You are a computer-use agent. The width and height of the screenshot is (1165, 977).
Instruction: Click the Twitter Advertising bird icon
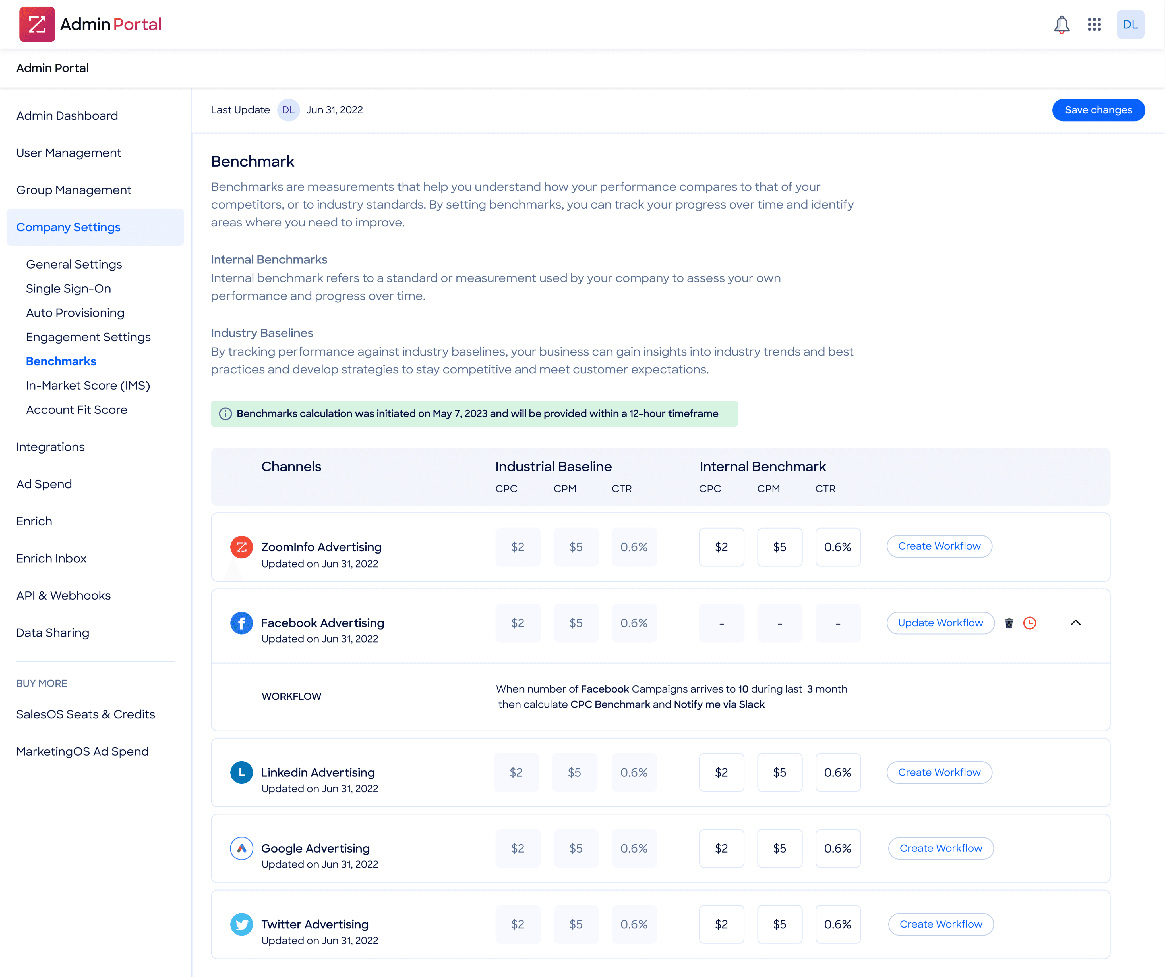(x=241, y=924)
